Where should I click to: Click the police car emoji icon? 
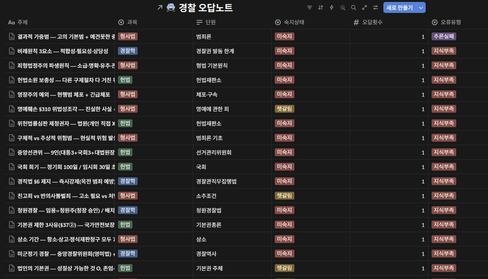pos(171,7)
